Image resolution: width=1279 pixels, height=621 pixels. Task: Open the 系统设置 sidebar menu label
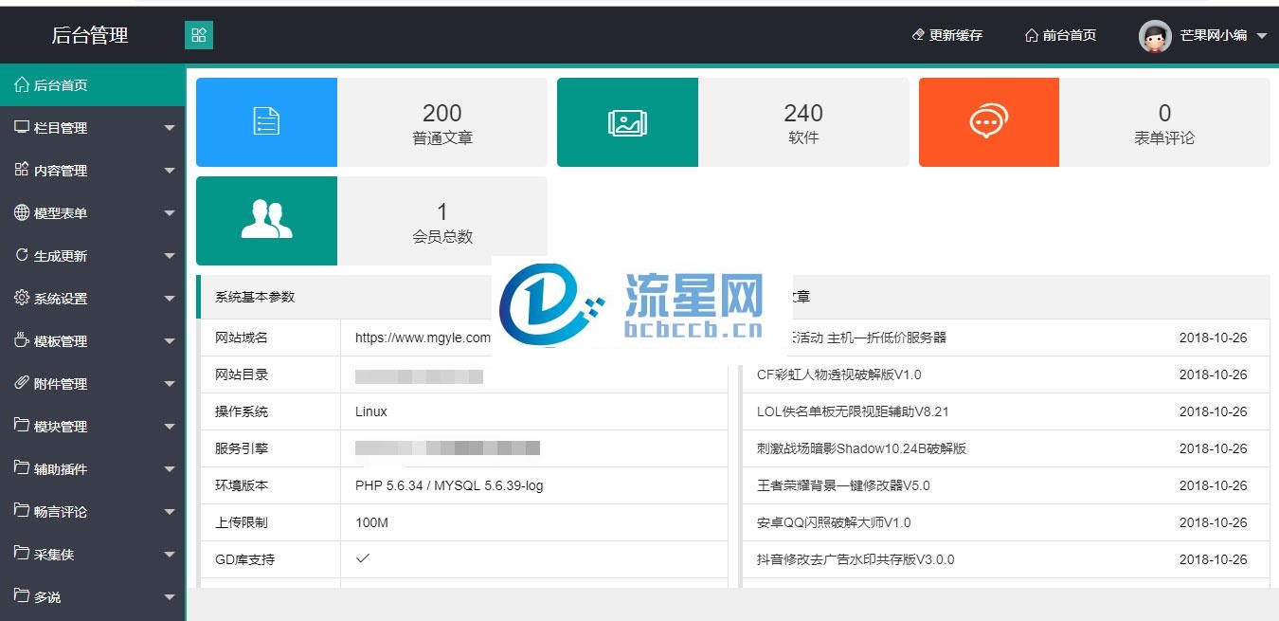pos(61,299)
